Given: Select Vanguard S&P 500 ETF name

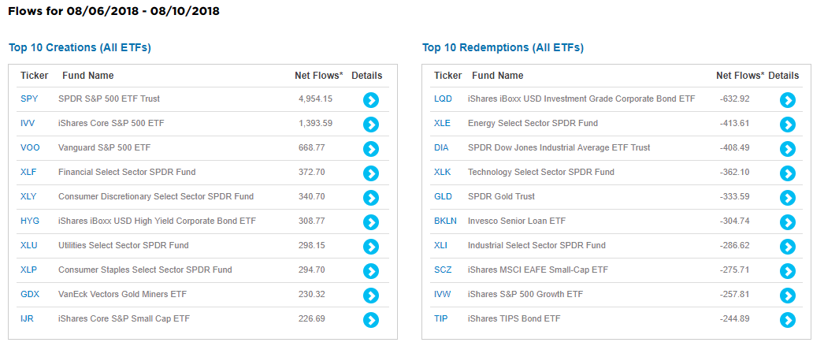Looking at the screenshot, I should pos(104,147).
